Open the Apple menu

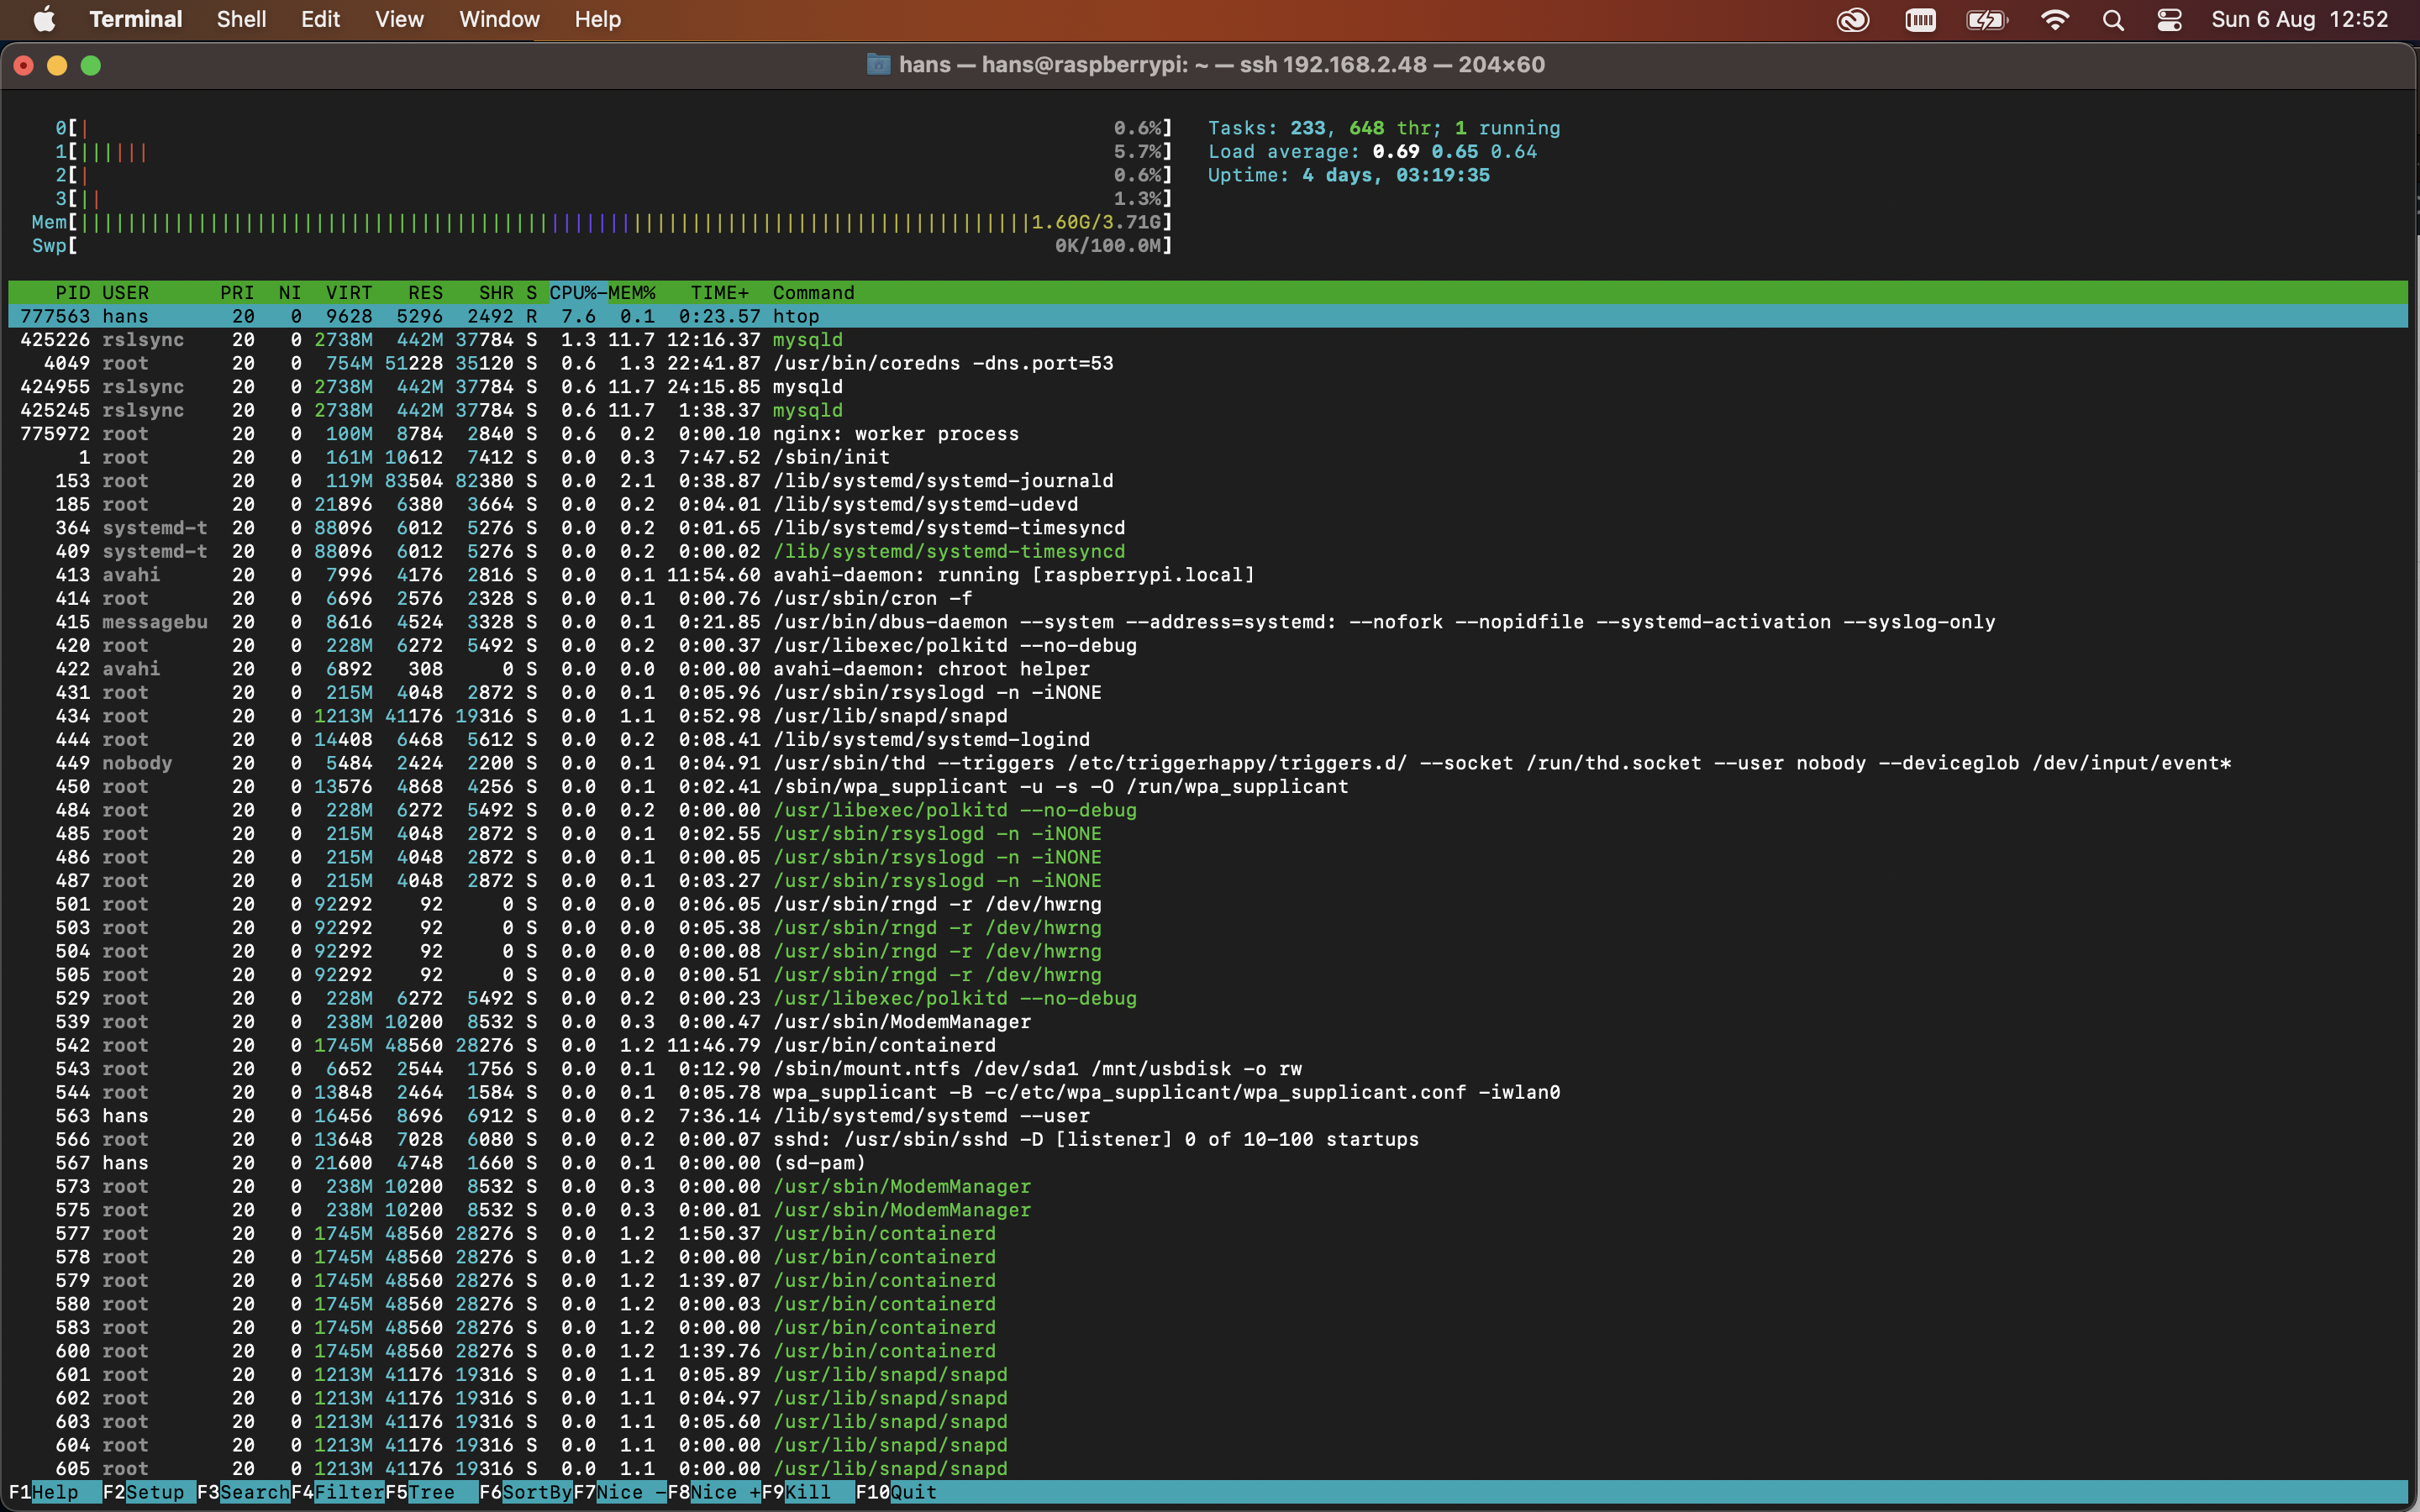[x=45, y=19]
